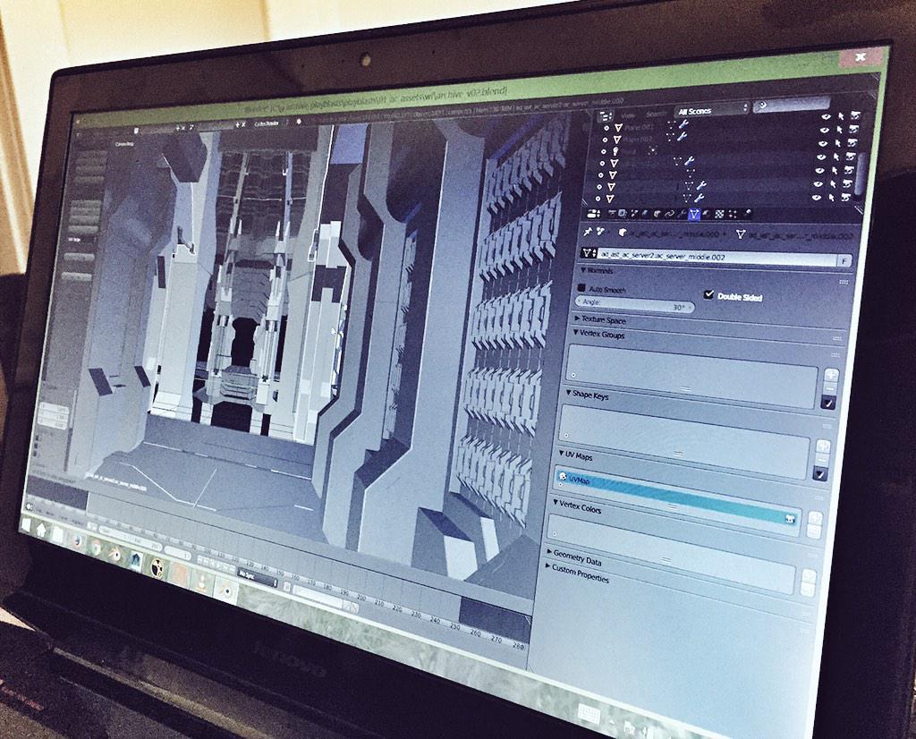The image size is (916, 739).
Task: Toggle render camera icon for Point lamp
Action: [852, 142]
